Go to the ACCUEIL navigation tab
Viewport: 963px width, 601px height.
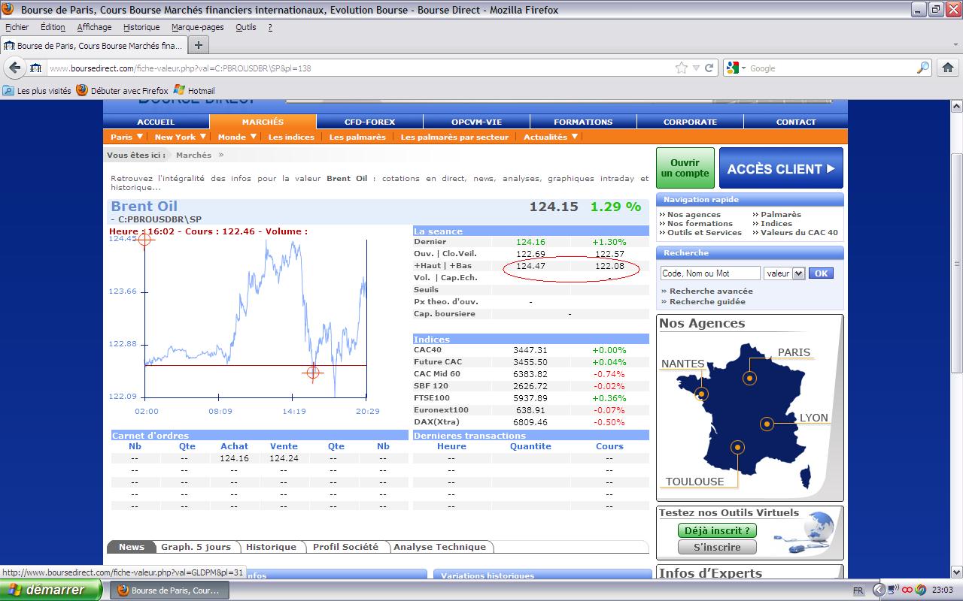[x=156, y=122]
